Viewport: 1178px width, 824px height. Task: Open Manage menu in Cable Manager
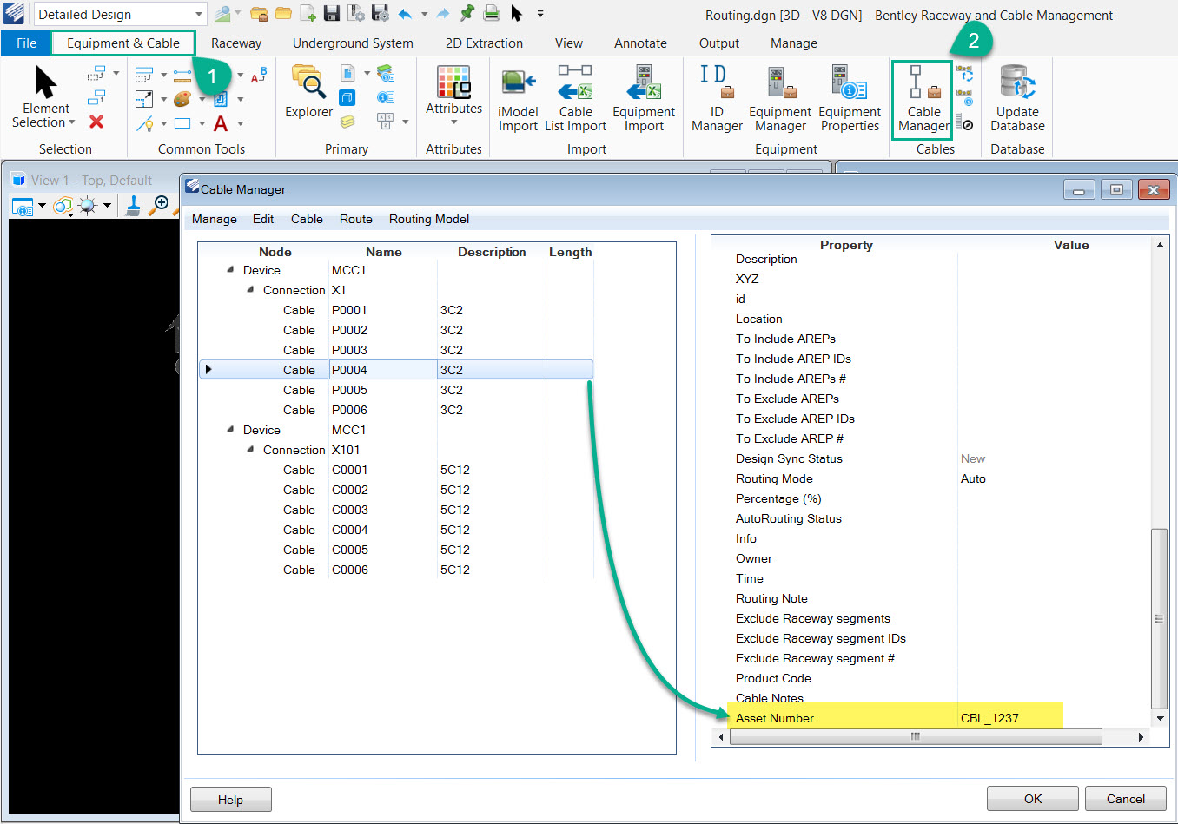click(x=214, y=219)
